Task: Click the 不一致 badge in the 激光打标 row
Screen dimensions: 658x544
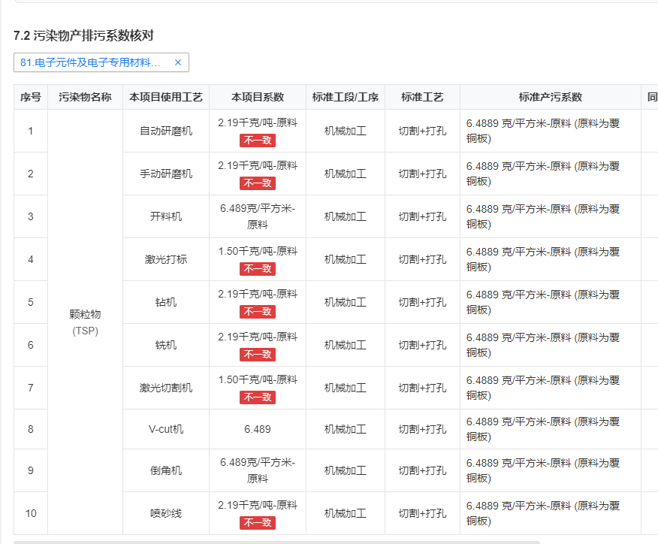Action: (258, 269)
